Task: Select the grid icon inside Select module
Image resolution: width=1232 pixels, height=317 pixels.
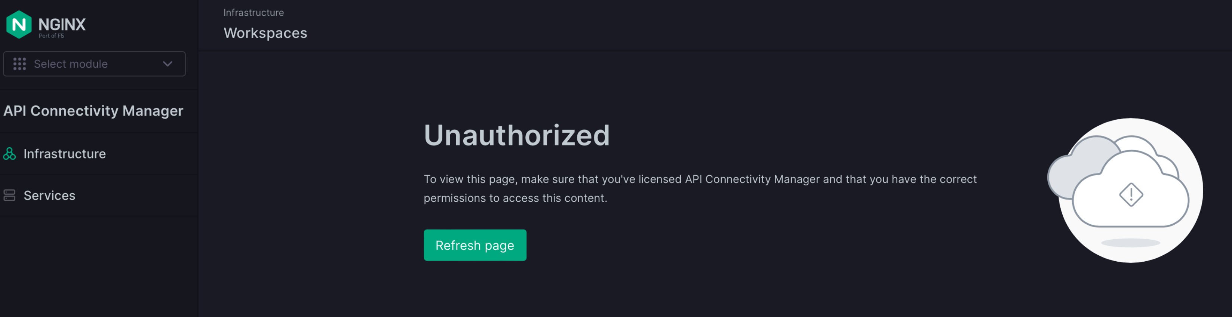Action: [x=19, y=64]
